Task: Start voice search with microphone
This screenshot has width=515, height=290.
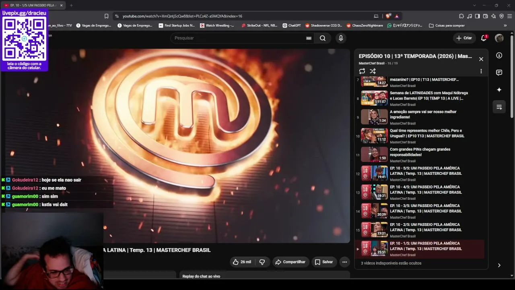Action: point(341,38)
